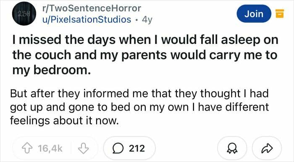Click the yellow archived post box icon
The image size is (294, 162).
pos(279,13)
